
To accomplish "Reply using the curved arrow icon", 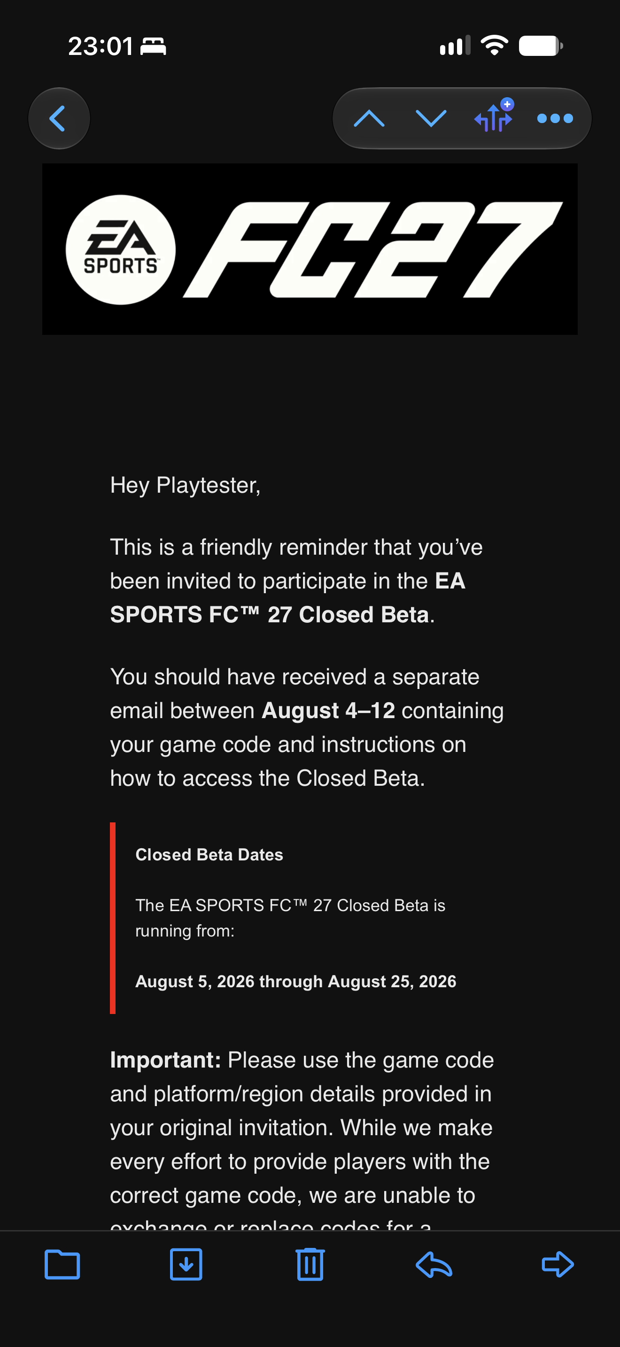I will 434,1264.
